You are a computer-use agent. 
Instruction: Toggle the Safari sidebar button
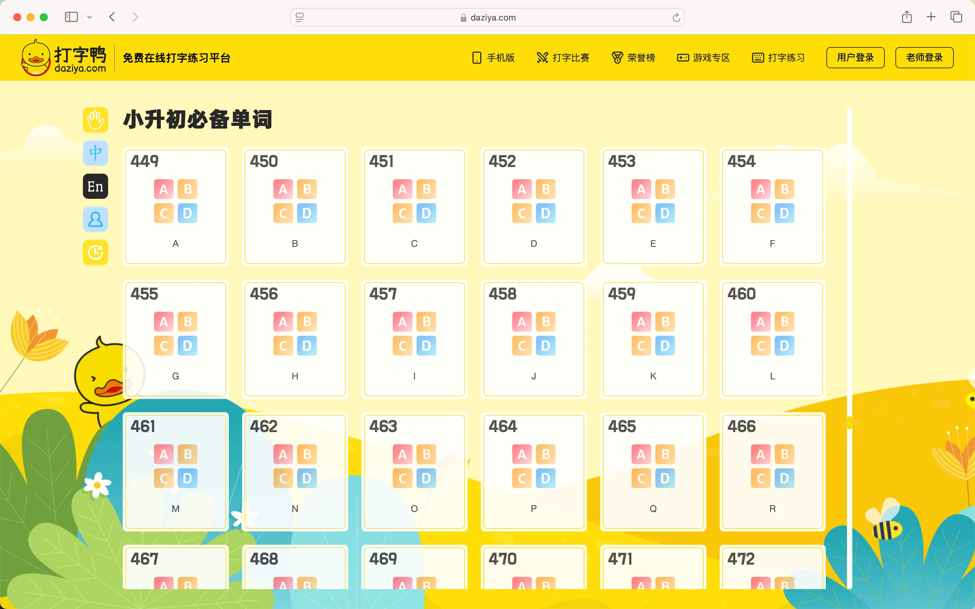tap(71, 17)
